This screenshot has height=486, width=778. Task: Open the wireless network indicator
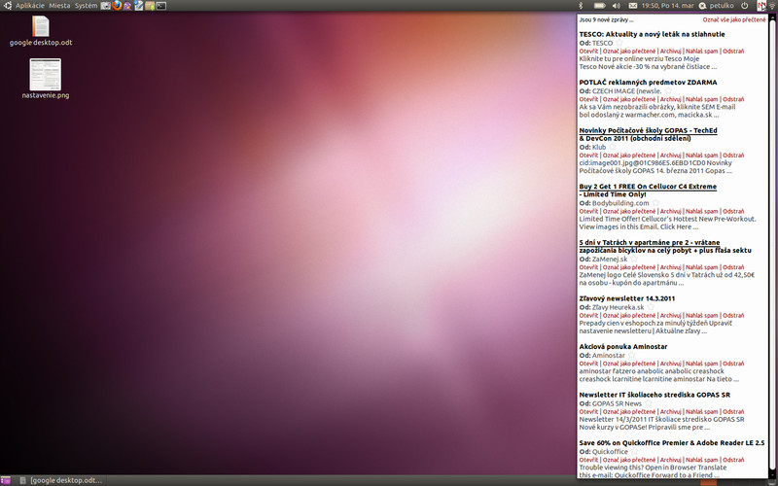coord(772,6)
